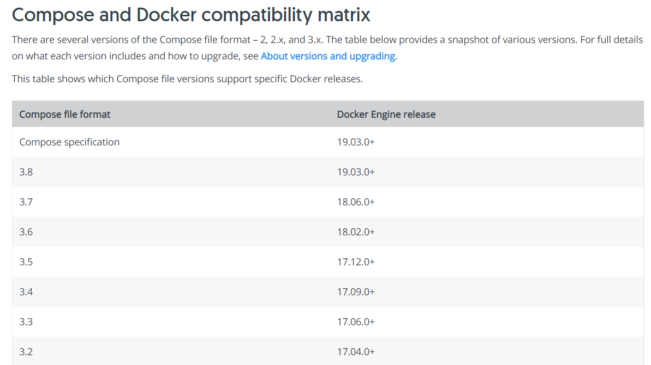This screenshot has height=365, width=651.
Task: Click the 3.2 file format cell
Action: [x=26, y=352]
